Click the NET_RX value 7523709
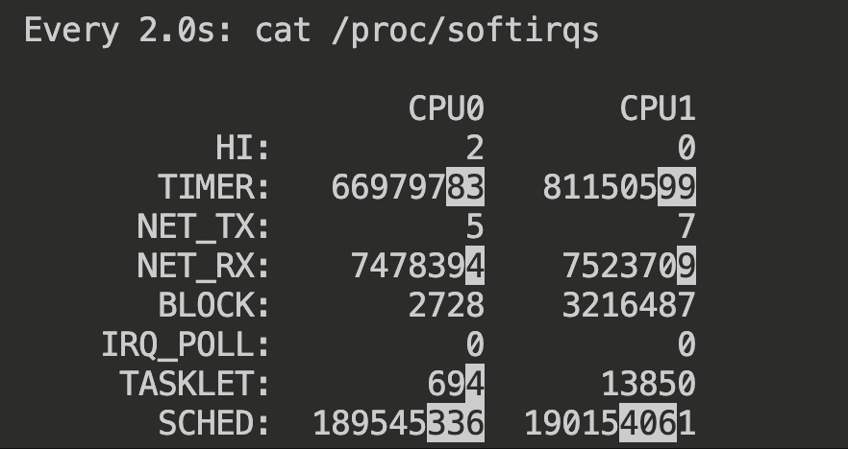848x449 pixels. point(629,266)
